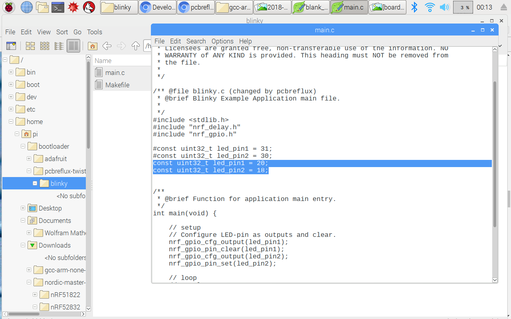Launch the Terminal from the panel
This screenshot has height=319, width=511.
click(x=58, y=7)
